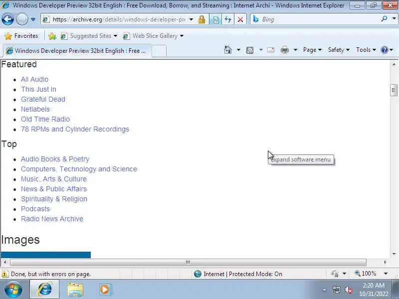Expand the address bar autocomplete dropdown
Viewport: 399px width, 299px height.
tap(191, 19)
